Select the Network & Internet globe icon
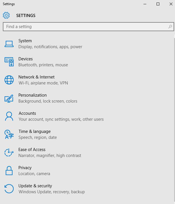175x204 pixels. click(x=9, y=80)
